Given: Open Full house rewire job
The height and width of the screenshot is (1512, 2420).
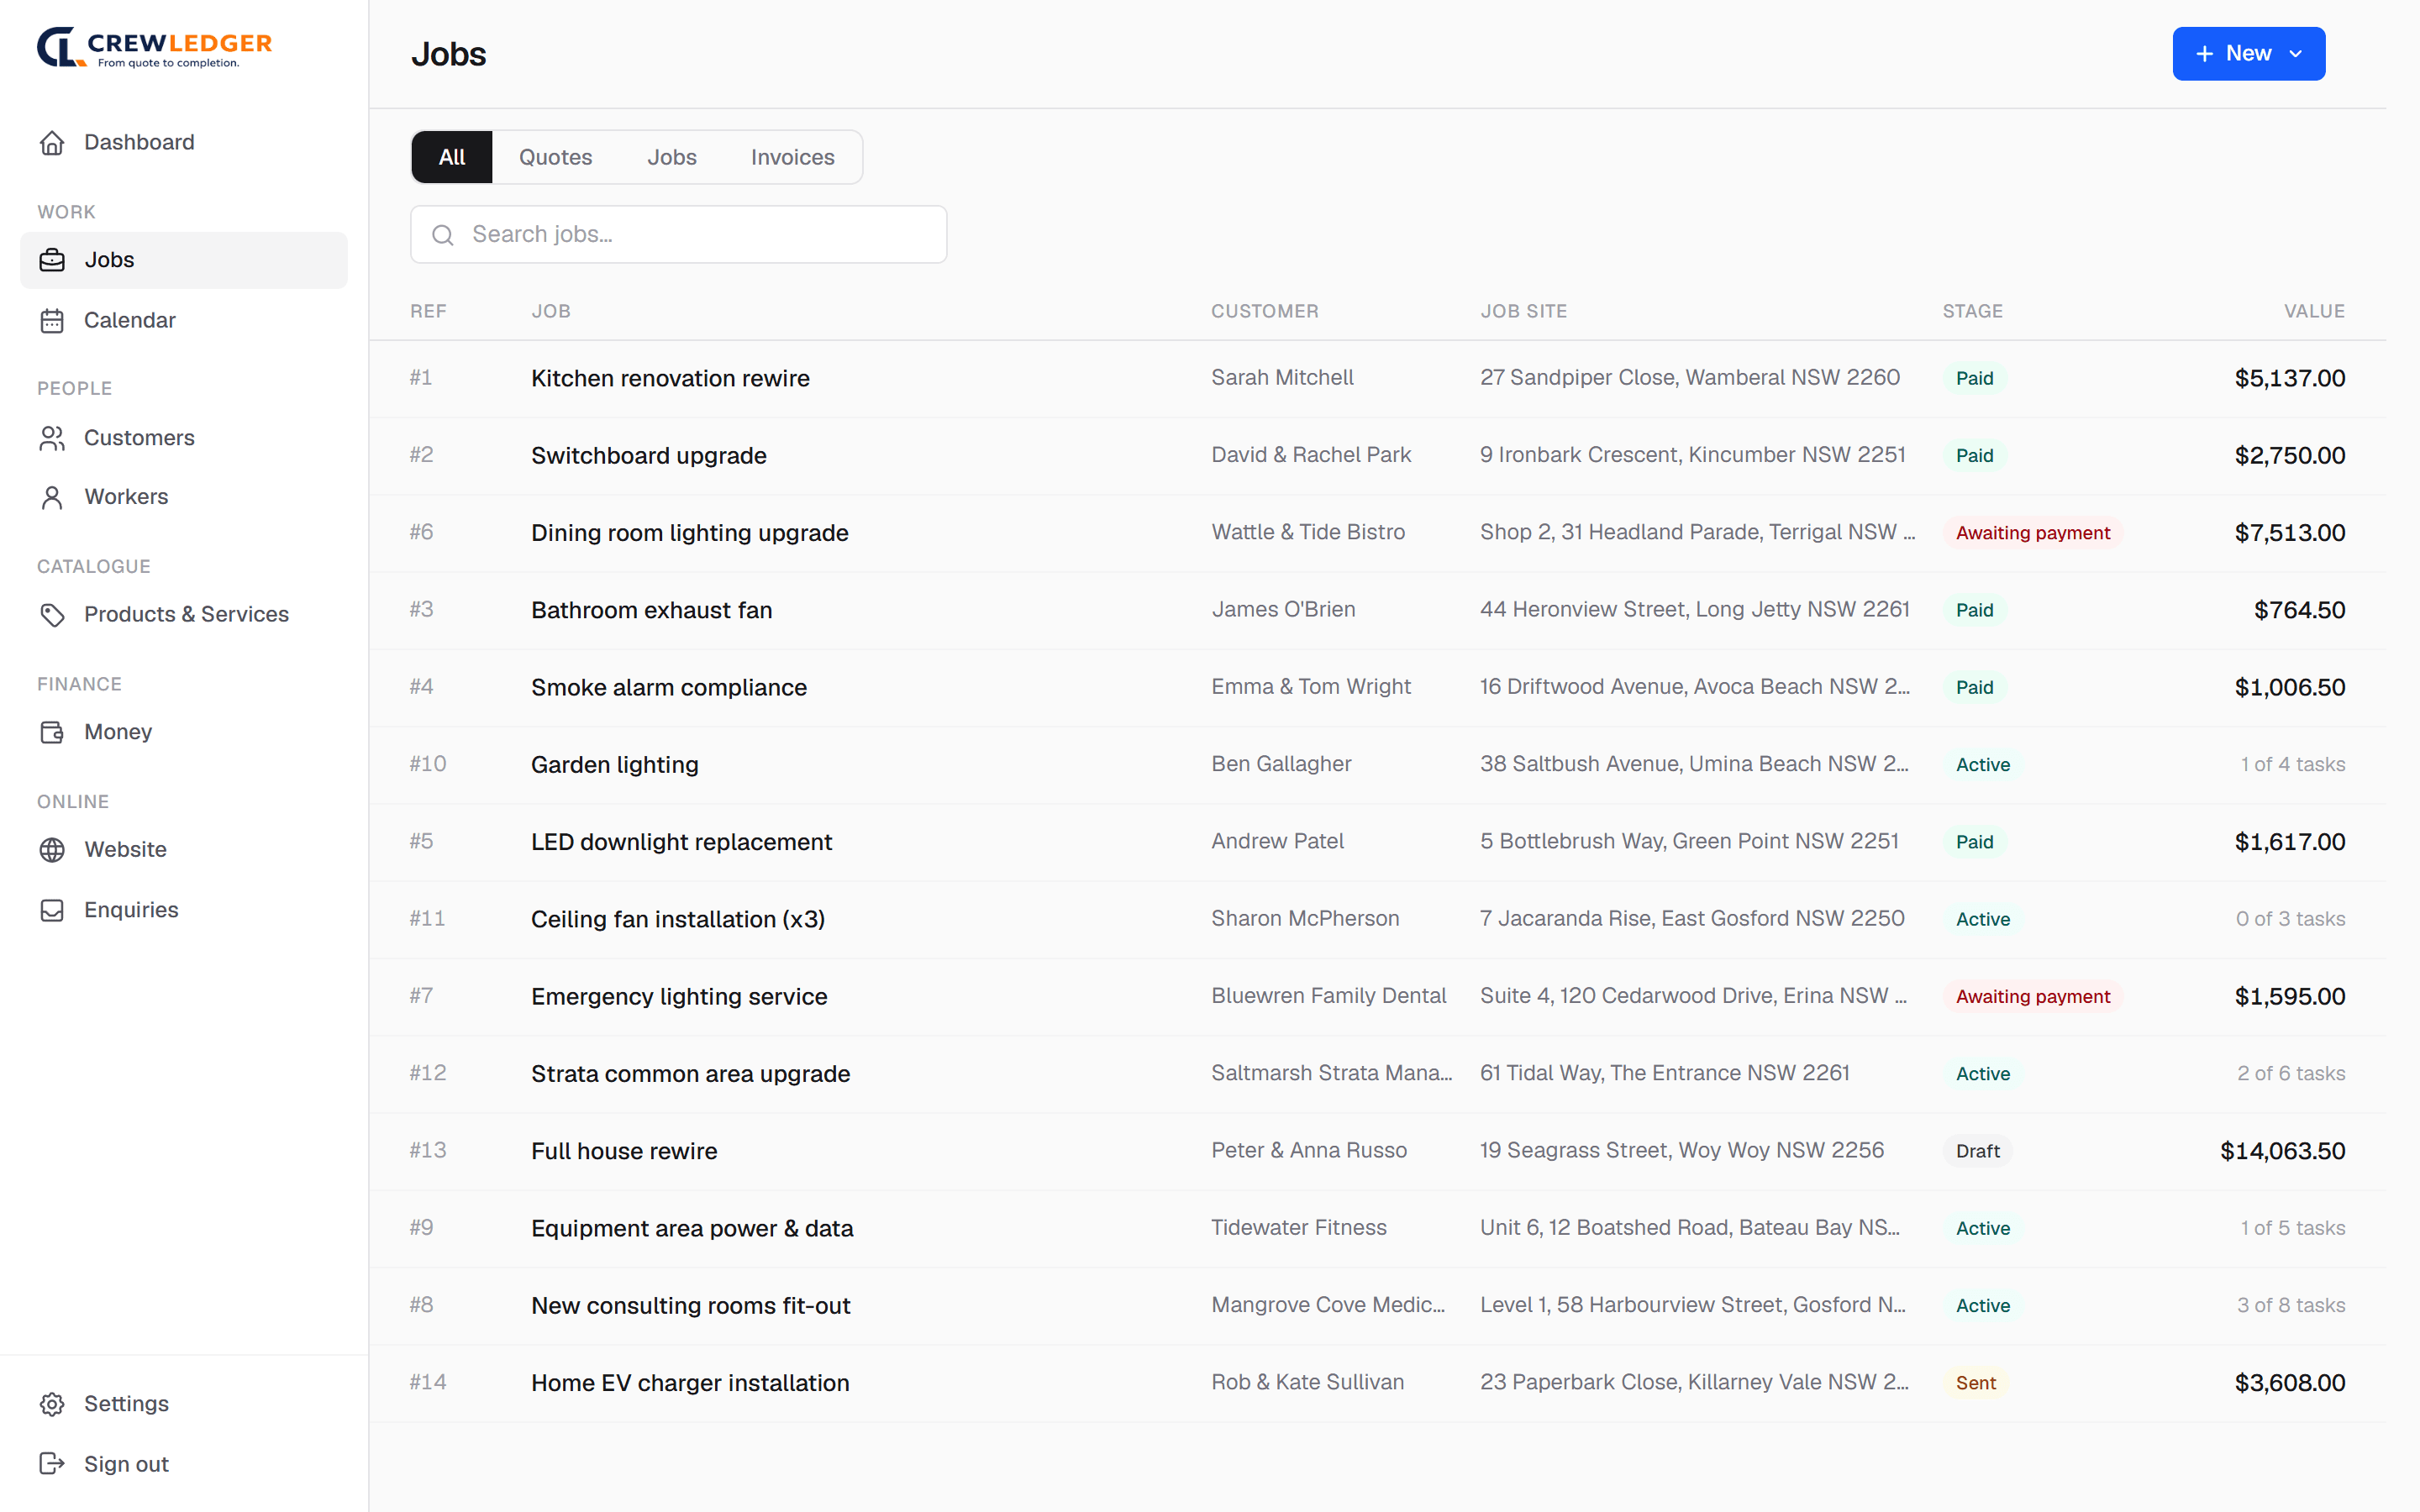Looking at the screenshot, I should [x=624, y=1151].
